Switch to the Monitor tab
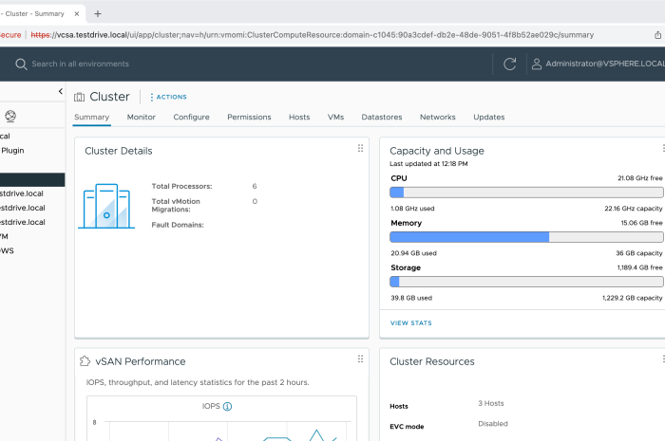Image resolution: width=665 pixels, height=441 pixels. [x=141, y=117]
